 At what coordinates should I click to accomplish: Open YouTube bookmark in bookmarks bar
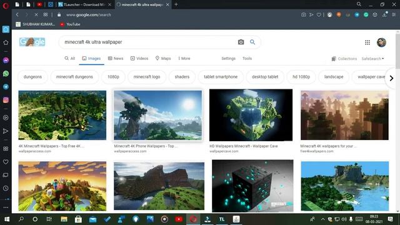click(70, 24)
